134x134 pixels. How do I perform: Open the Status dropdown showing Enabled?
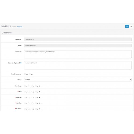coord(78,80)
